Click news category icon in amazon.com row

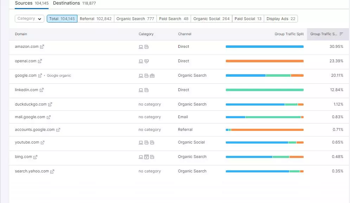pos(146,47)
